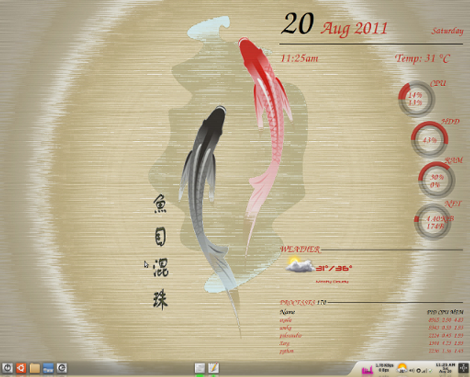The height and width of the screenshot is (377, 470).
Task: Click the speaker volume tray icon
Action: click(x=412, y=371)
